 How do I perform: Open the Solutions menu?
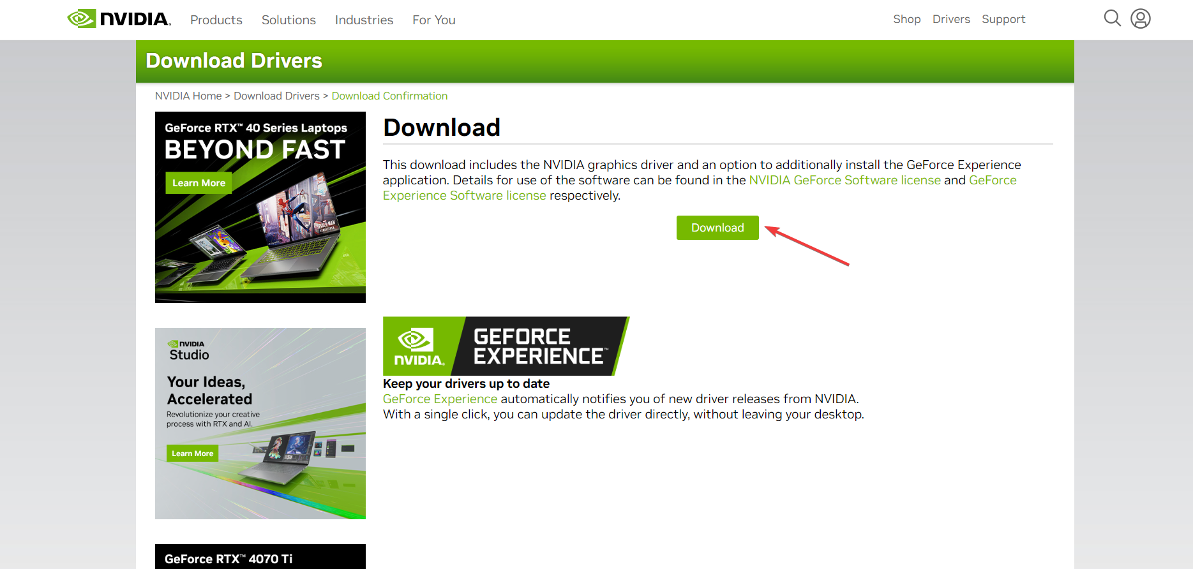tap(289, 20)
